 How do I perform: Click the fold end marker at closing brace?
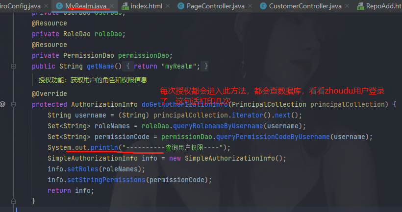[14, 201]
